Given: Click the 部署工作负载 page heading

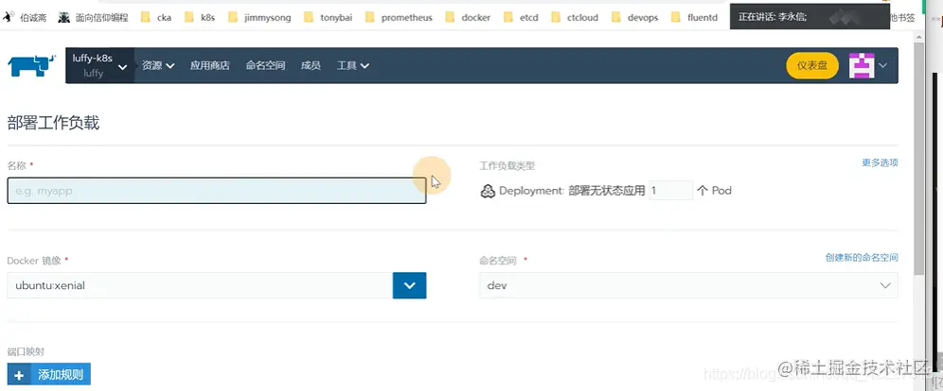Looking at the screenshot, I should coord(53,124).
